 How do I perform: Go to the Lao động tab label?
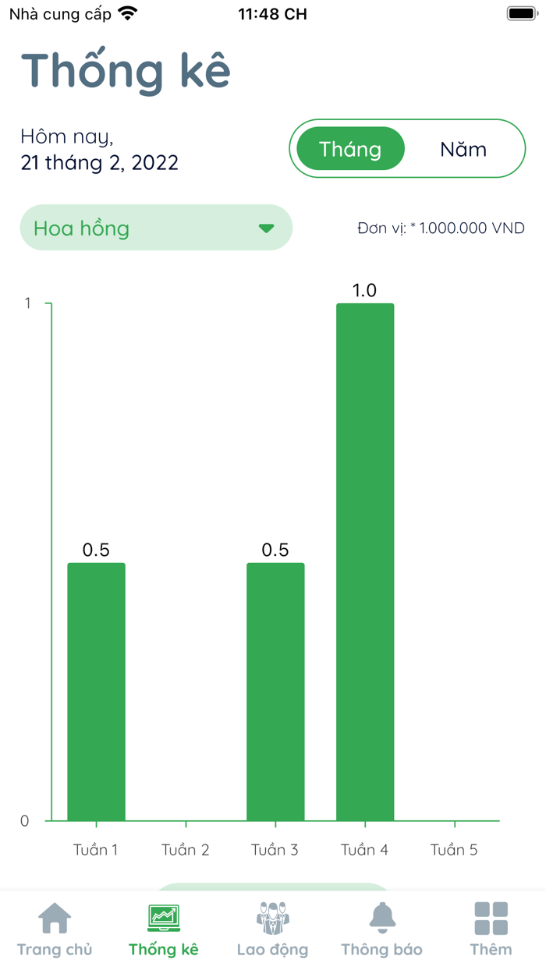[272, 950]
